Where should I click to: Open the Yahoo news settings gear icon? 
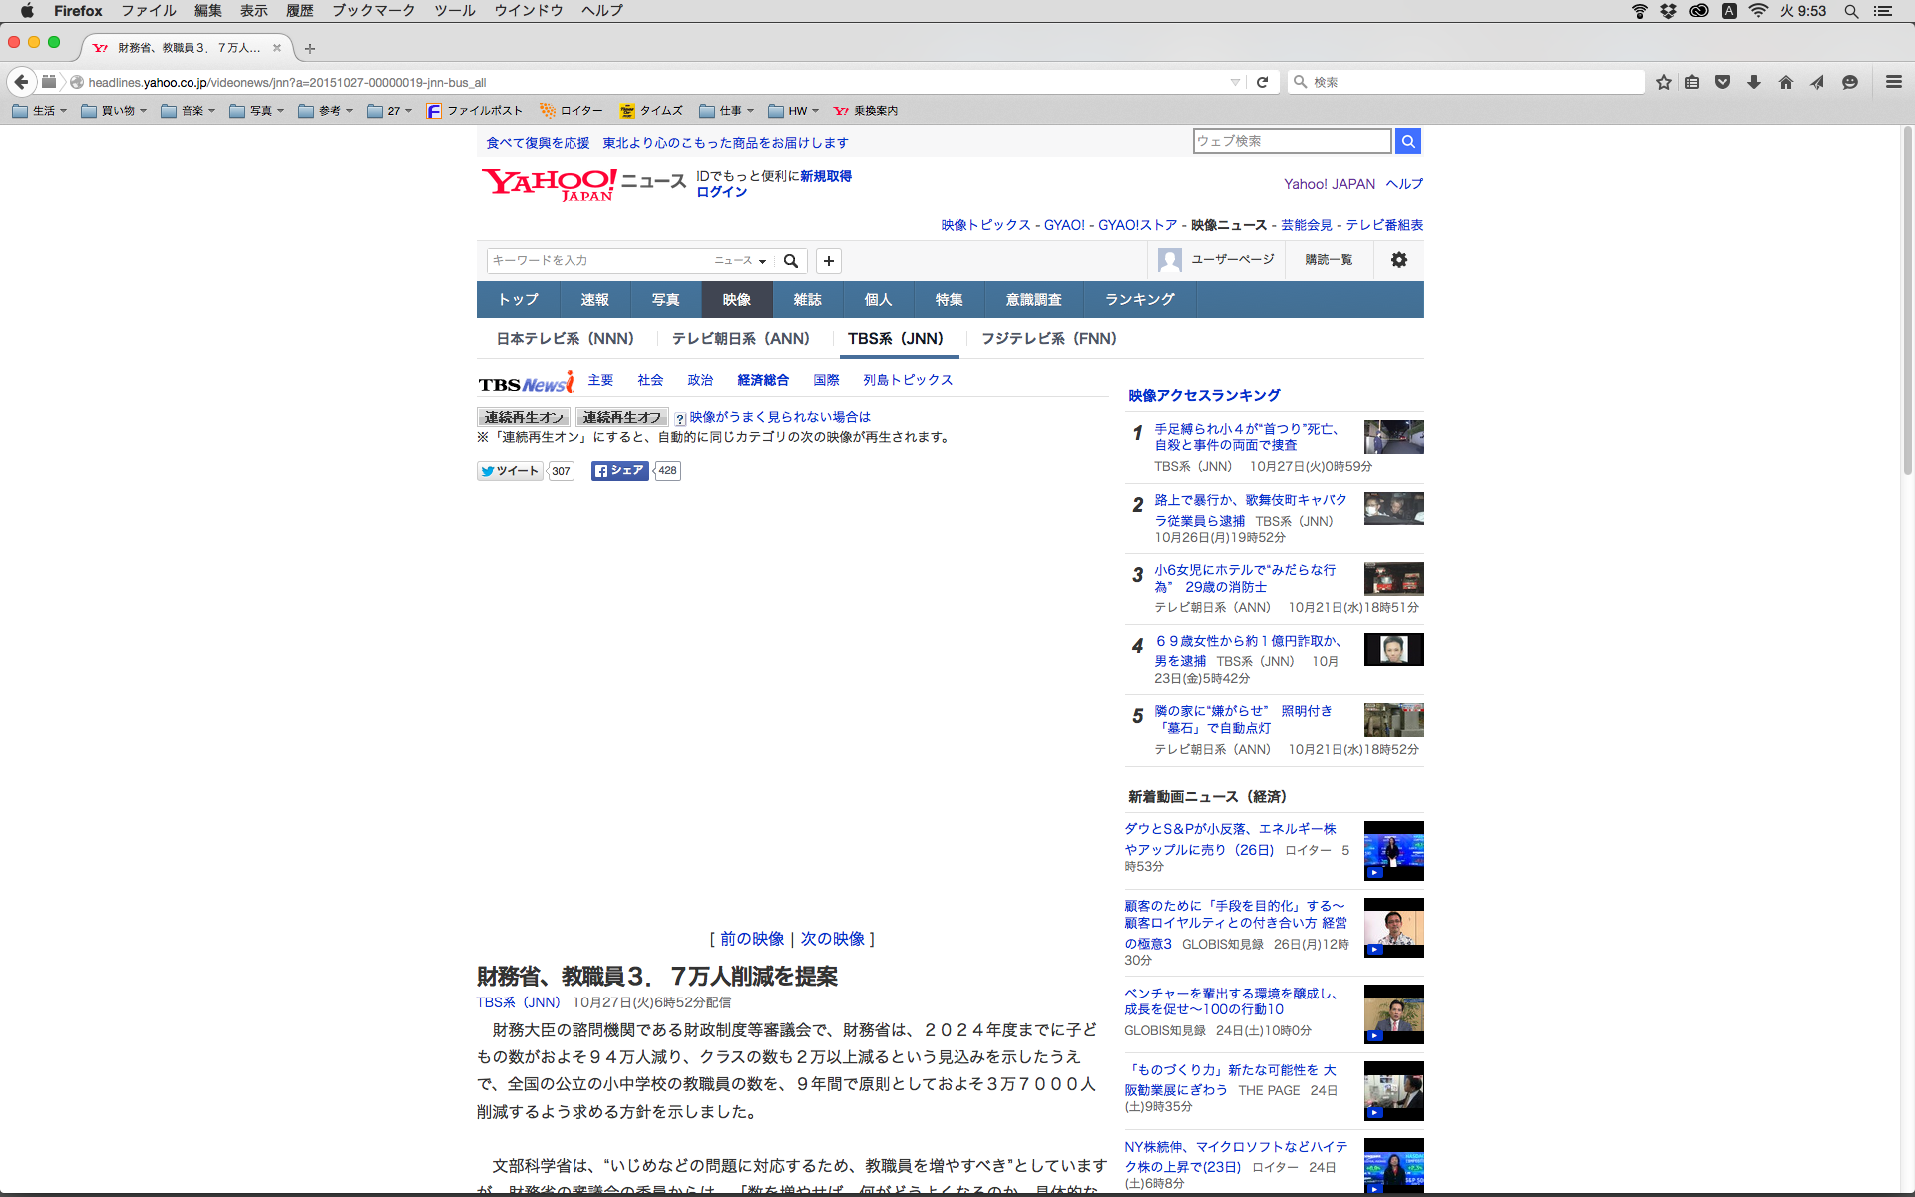coord(1398,260)
